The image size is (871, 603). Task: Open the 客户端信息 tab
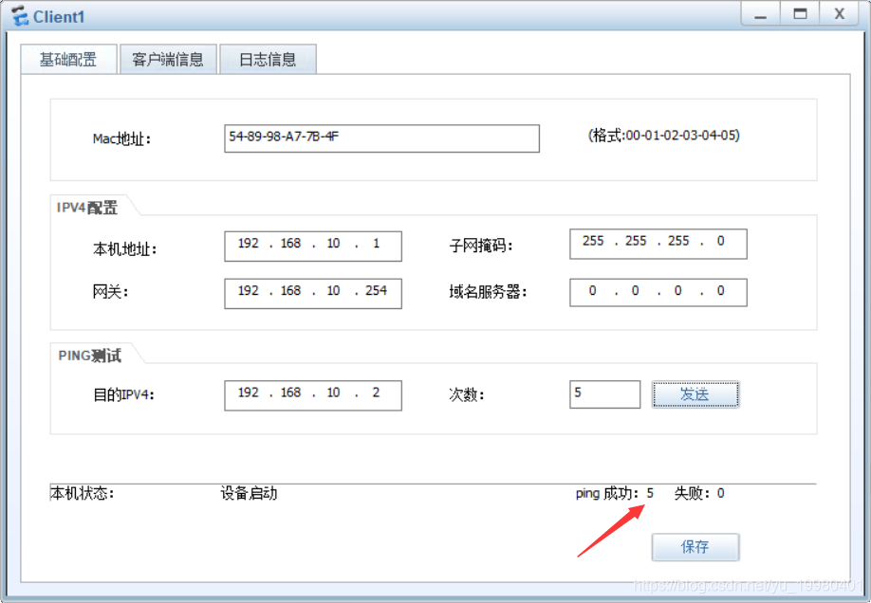[168, 59]
